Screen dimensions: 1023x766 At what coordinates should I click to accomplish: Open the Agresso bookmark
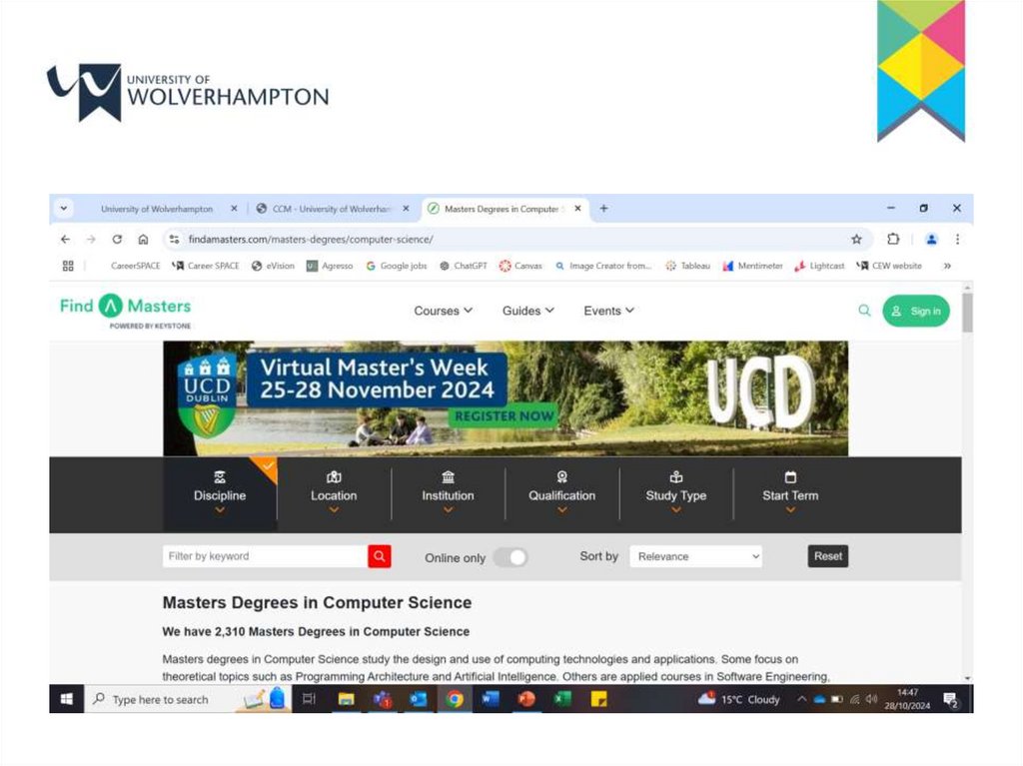coord(330,266)
